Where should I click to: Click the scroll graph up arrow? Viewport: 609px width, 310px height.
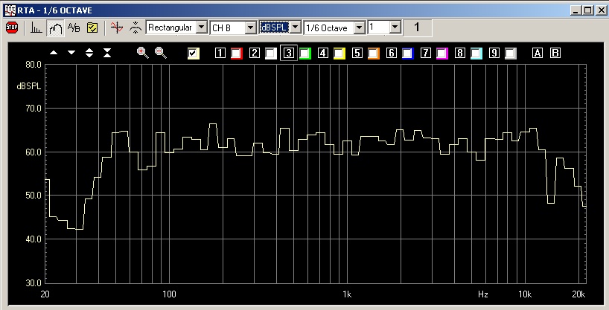click(x=54, y=53)
